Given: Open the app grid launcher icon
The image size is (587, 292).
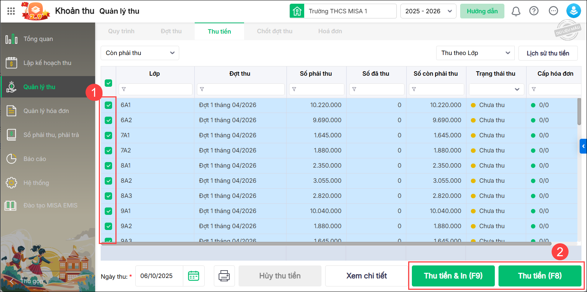Looking at the screenshot, I should click(11, 11).
